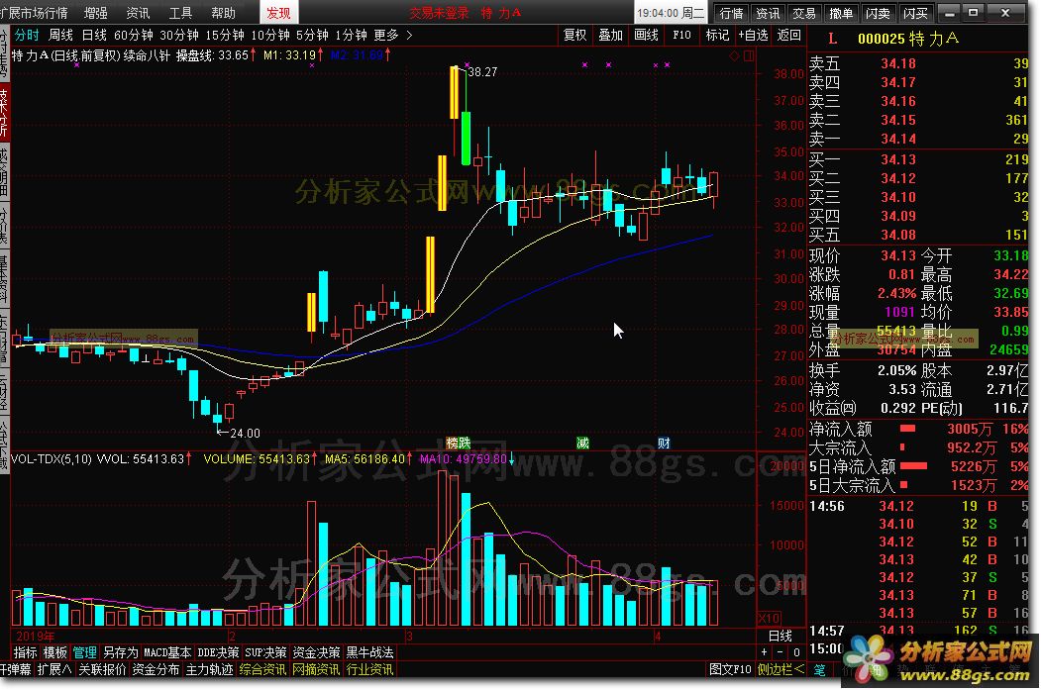Click the 另存为 save-as tab

120,652
